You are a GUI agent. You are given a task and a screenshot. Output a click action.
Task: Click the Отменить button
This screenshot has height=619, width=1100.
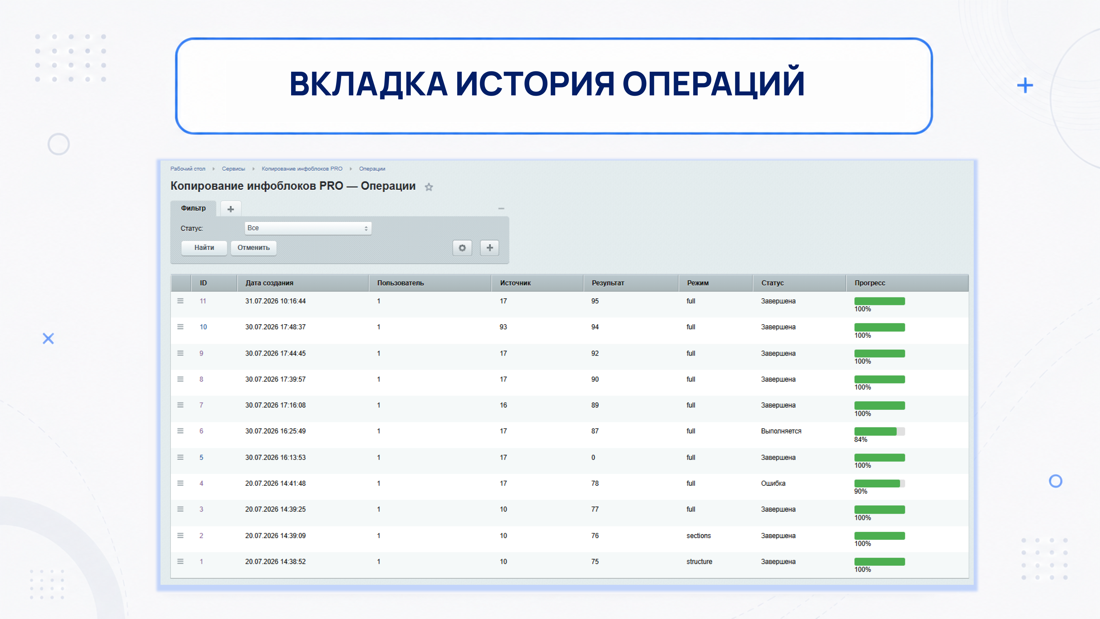click(254, 248)
